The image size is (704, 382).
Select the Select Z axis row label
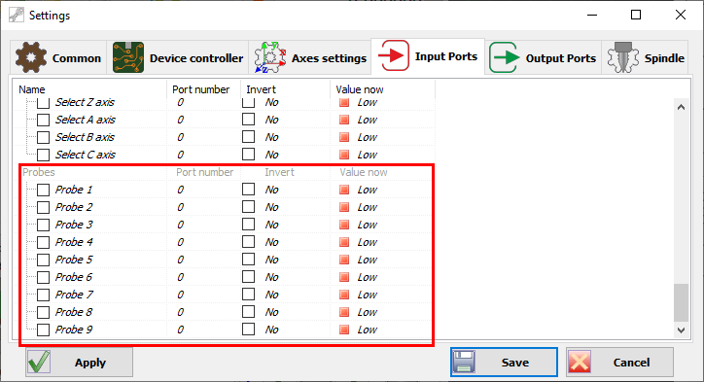[85, 102]
